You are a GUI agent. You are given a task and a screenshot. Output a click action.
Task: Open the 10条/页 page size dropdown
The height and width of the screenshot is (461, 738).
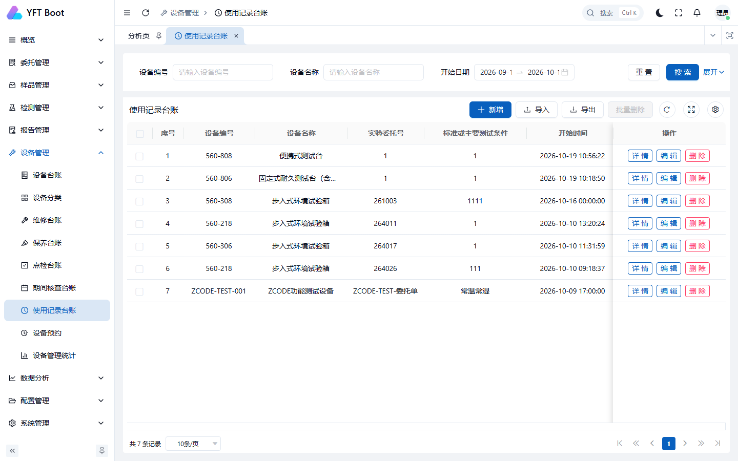tap(193, 444)
